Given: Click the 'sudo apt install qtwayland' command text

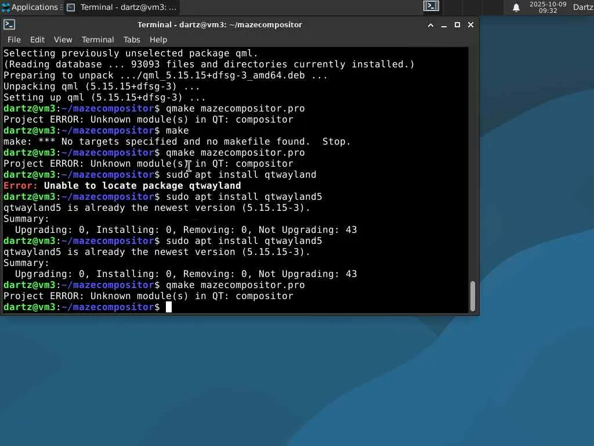Looking at the screenshot, I should click(x=241, y=174).
